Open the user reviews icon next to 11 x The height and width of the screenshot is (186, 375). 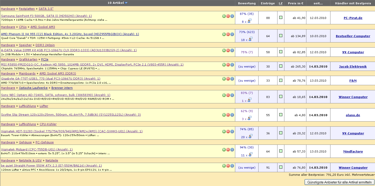tap(251, 155)
